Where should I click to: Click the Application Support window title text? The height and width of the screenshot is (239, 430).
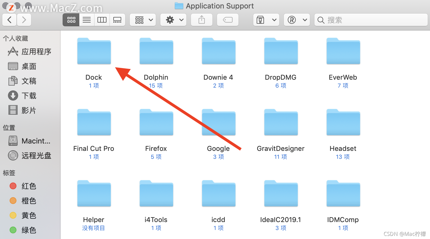tap(220, 6)
